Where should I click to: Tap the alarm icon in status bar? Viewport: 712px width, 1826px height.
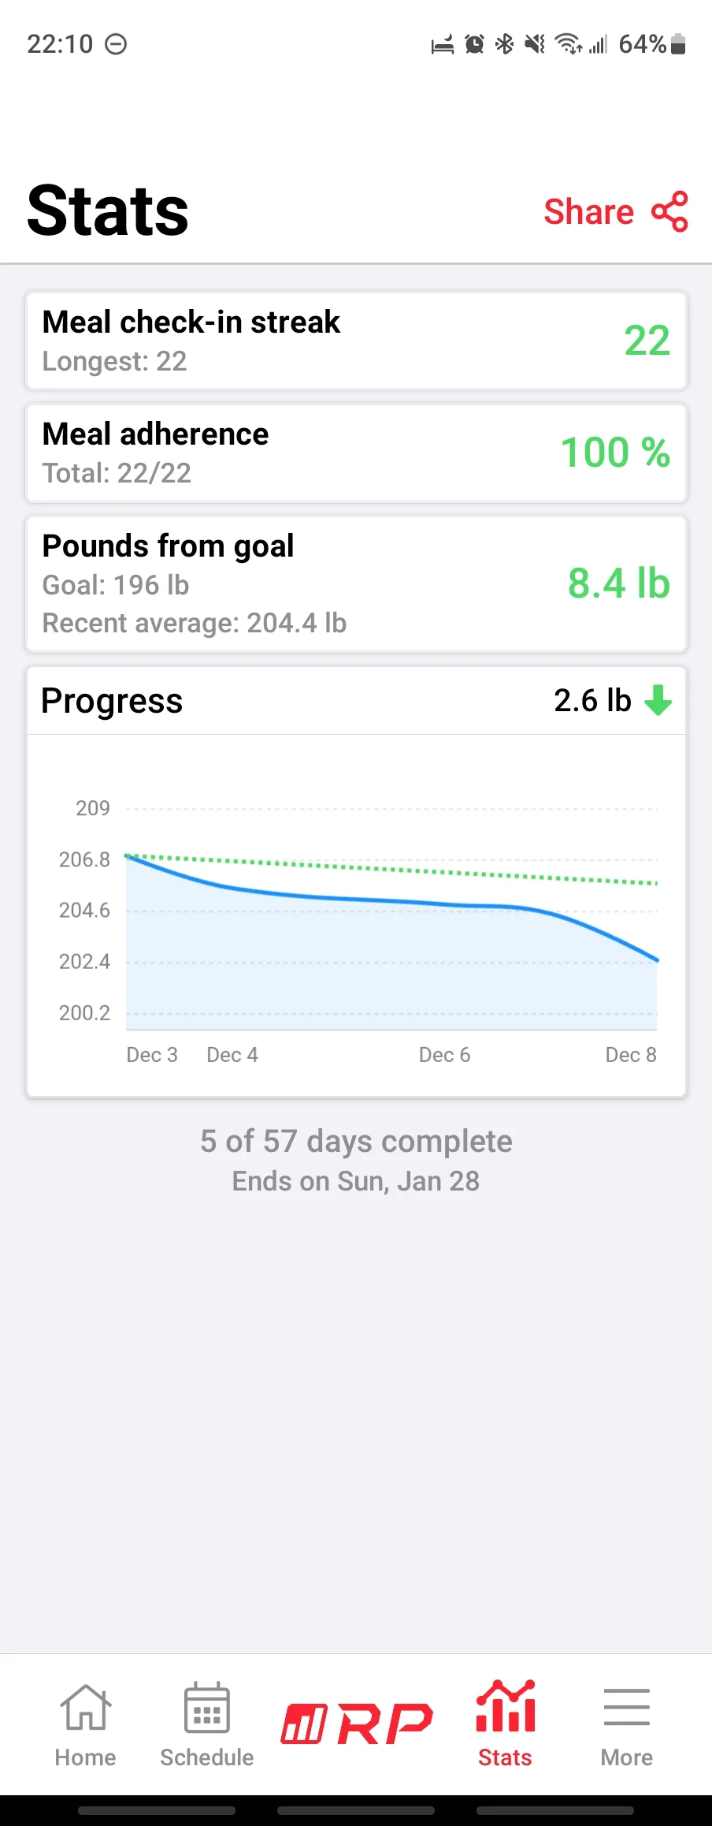(474, 44)
